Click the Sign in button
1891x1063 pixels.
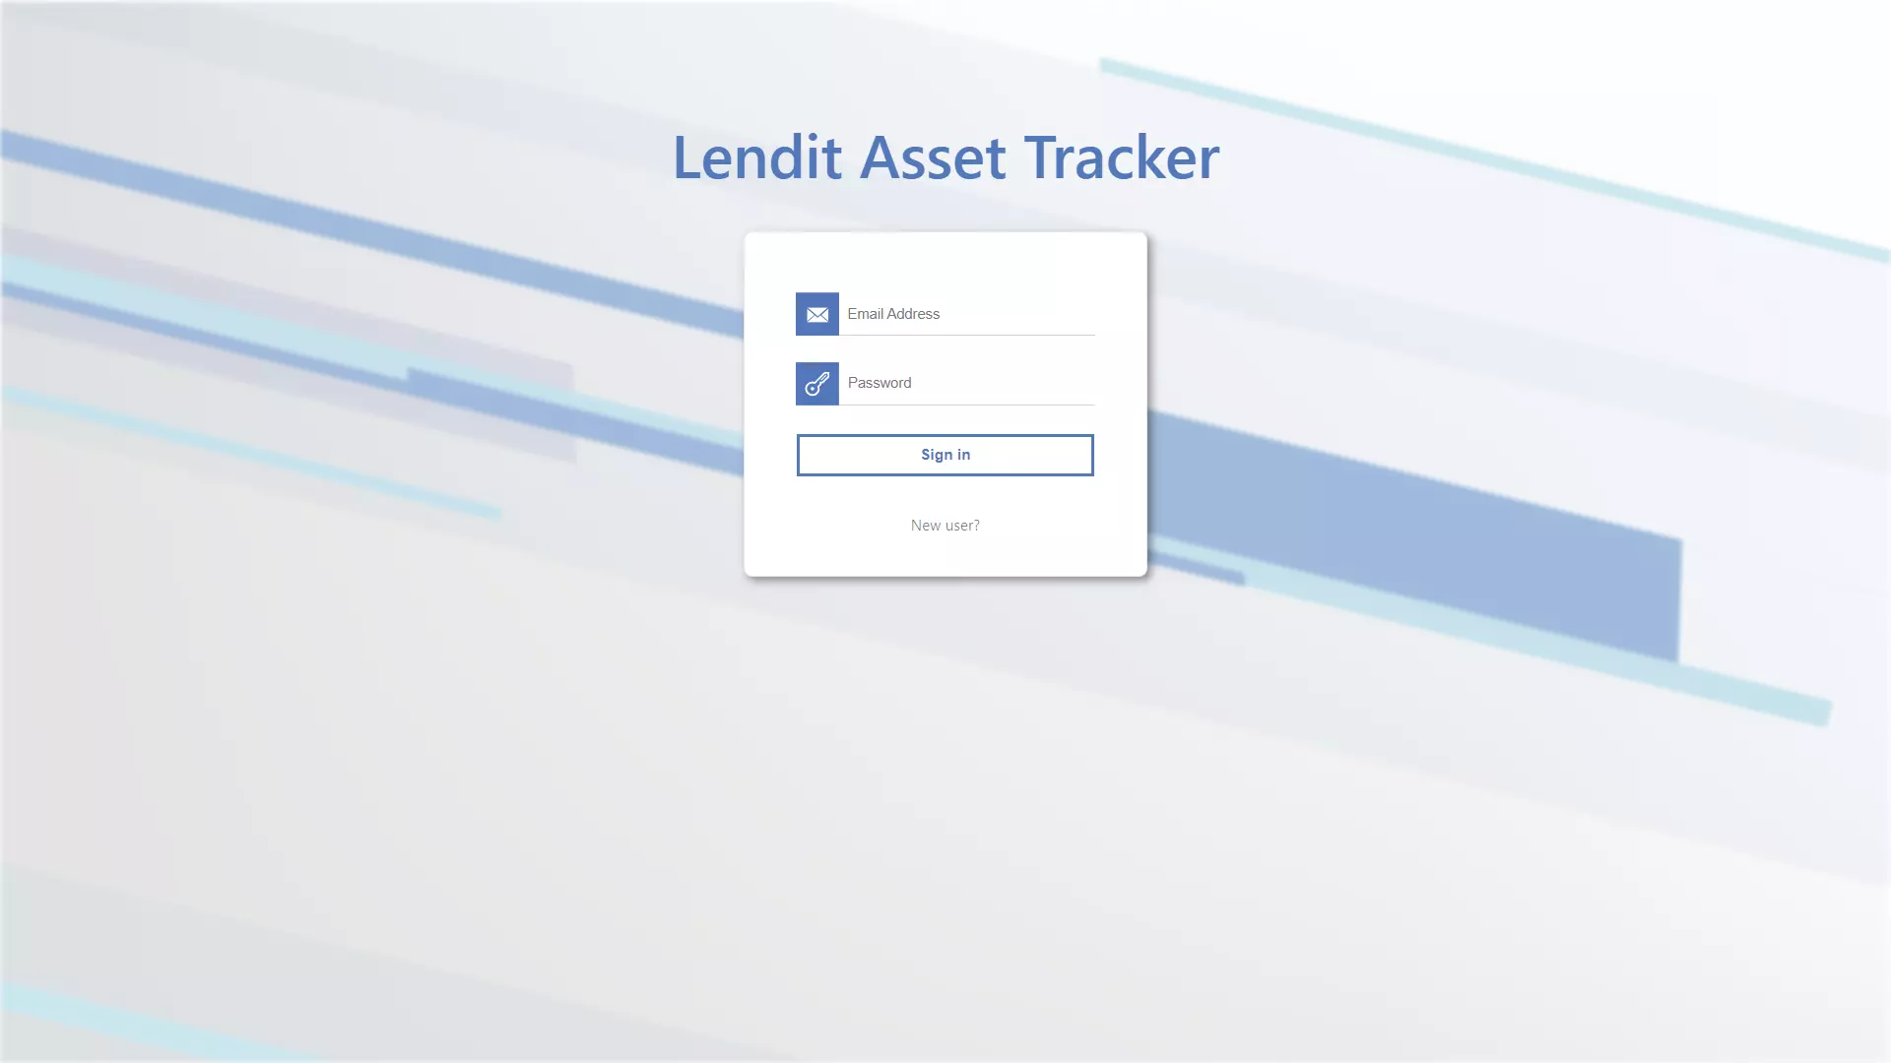coord(945,455)
